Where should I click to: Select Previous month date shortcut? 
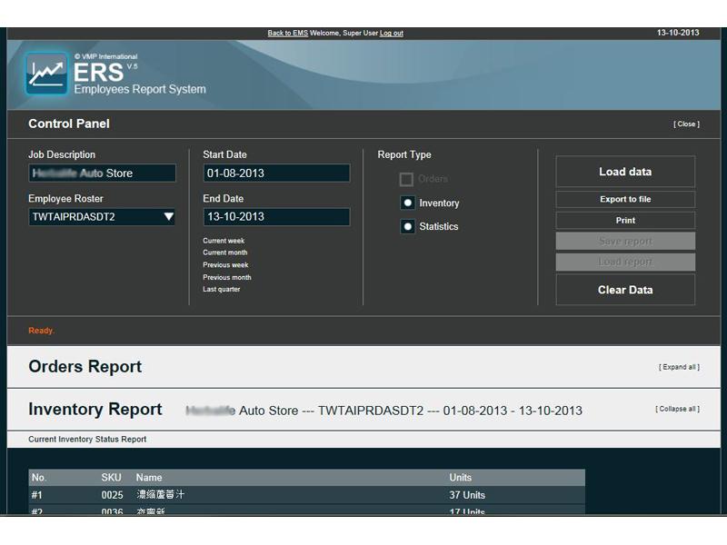226,277
